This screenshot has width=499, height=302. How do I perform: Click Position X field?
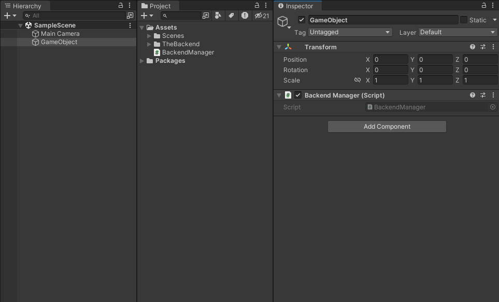pos(391,60)
